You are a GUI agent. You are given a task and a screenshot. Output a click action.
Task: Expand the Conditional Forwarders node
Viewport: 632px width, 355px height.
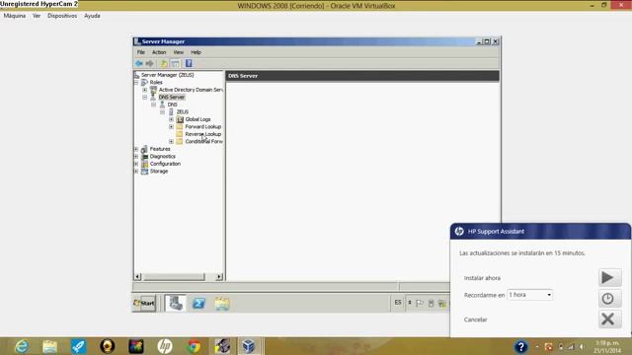point(171,142)
